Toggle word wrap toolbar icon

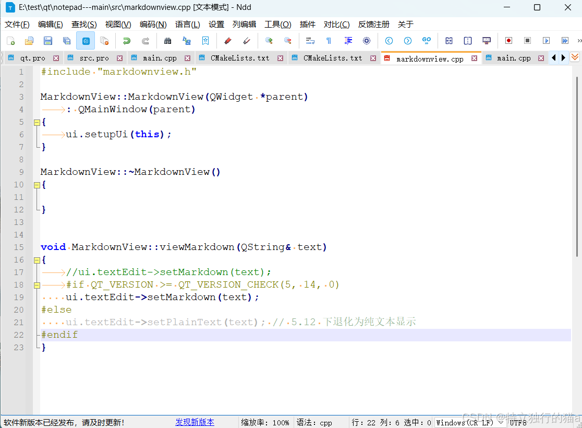310,41
